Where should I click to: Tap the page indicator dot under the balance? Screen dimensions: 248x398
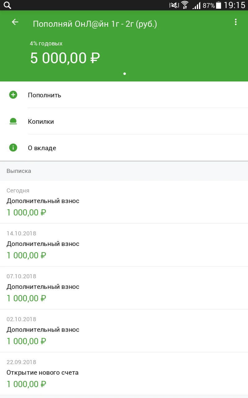point(124,74)
